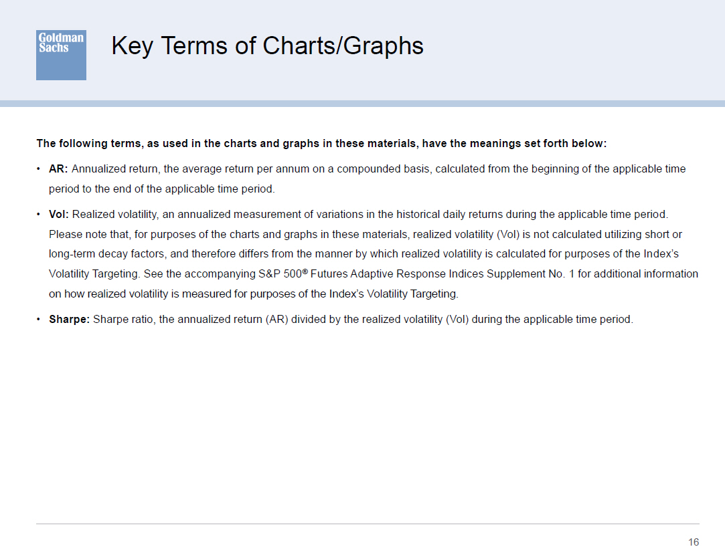Click the registered trademark symbol after 500
Screen dimensions: 725x559
pyautogui.click(x=305, y=271)
